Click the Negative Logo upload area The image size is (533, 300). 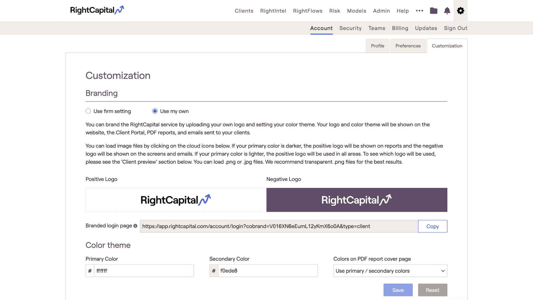[356, 200]
